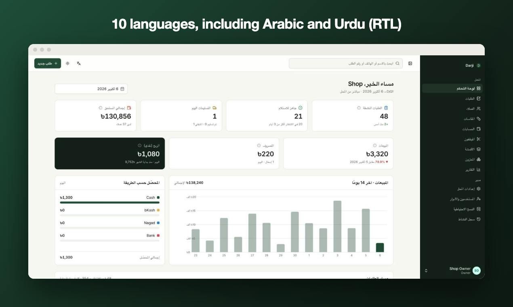Click the الأقمشة fabrics layers icon
Image resolution: width=513 pixels, height=307 pixels.
pyautogui.click(x=479, y=149)
